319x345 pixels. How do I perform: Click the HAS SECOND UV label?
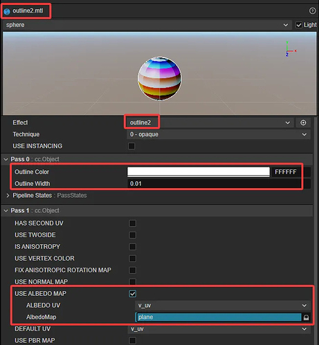[39, 223]
